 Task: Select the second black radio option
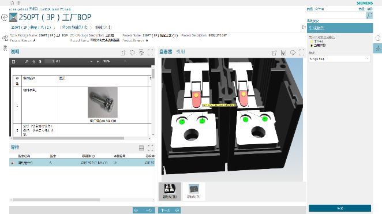point(312,46)
